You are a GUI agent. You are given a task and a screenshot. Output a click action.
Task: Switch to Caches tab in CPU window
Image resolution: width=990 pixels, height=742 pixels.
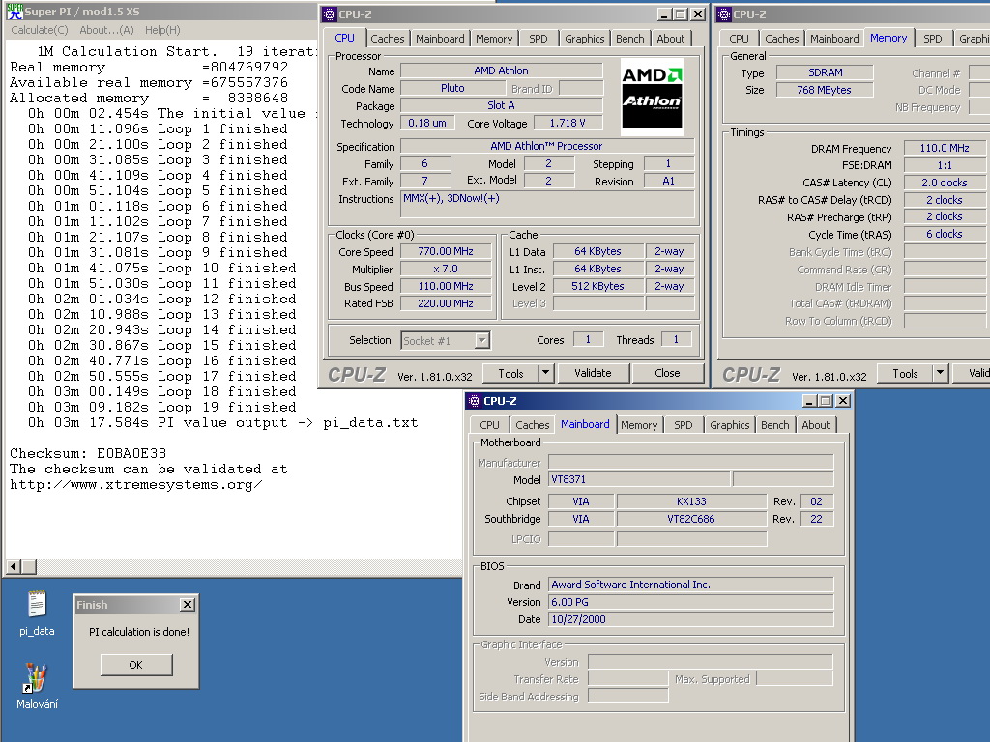387,39
